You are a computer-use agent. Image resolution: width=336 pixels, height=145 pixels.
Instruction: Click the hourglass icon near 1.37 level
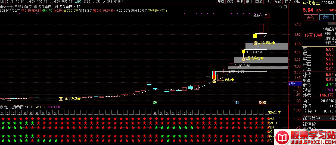click(x=61, y=99)
